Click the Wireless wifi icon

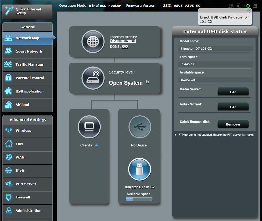pos(9,130)
